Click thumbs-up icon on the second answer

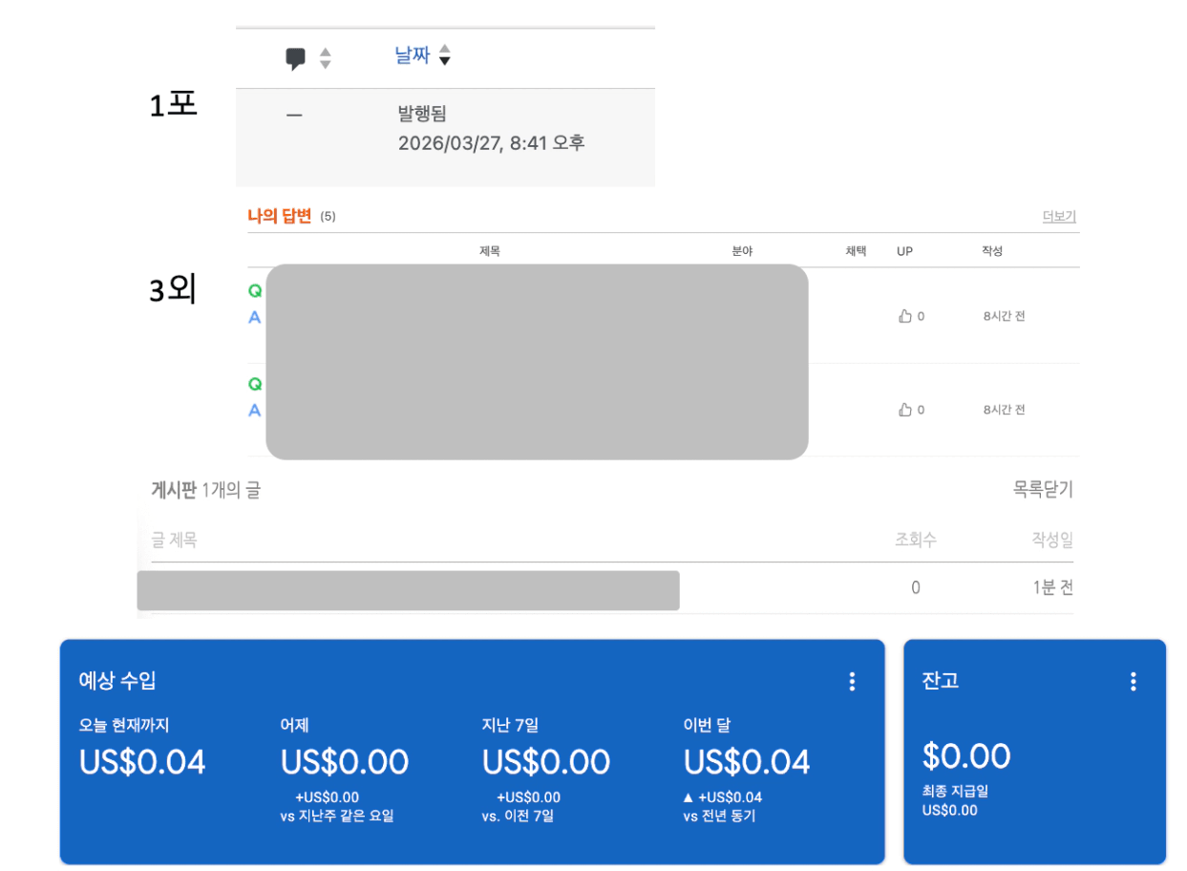point(905,410)
